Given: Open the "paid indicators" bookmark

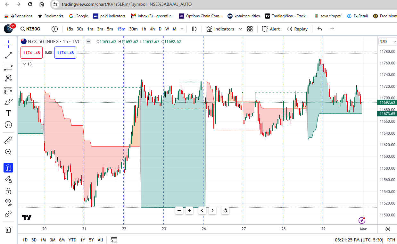Looking at the screenshot, I should click(109, 16).
